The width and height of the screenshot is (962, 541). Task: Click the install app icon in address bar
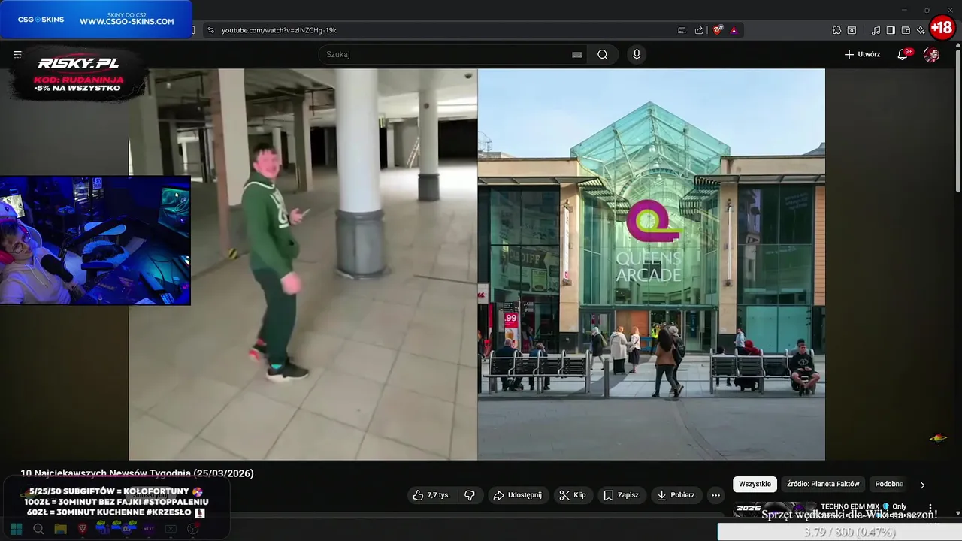(682, 30)
